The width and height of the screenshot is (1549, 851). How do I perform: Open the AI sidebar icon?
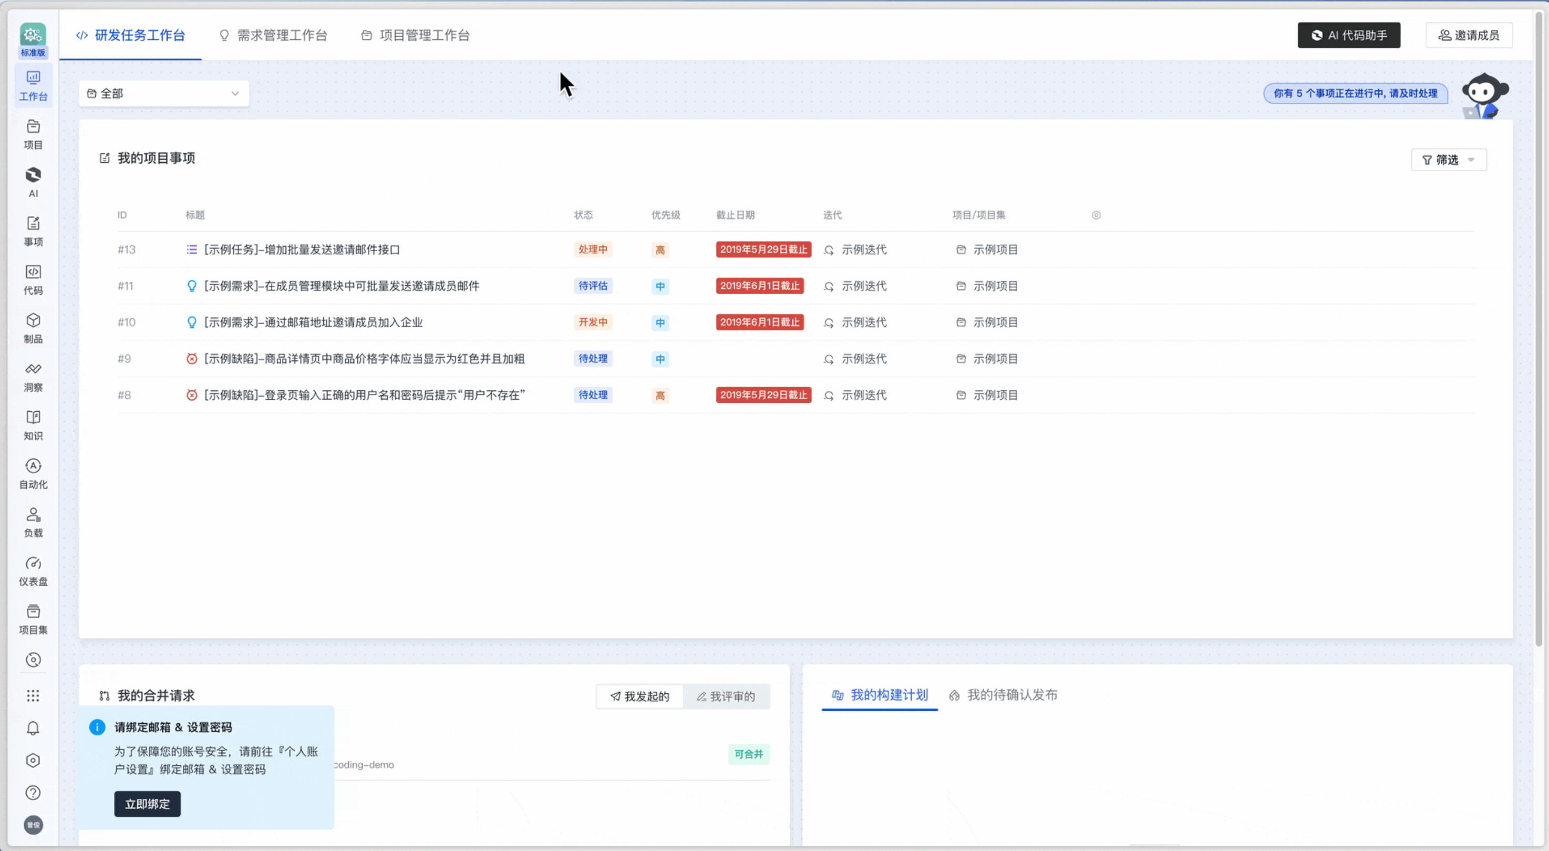(33, 182)
